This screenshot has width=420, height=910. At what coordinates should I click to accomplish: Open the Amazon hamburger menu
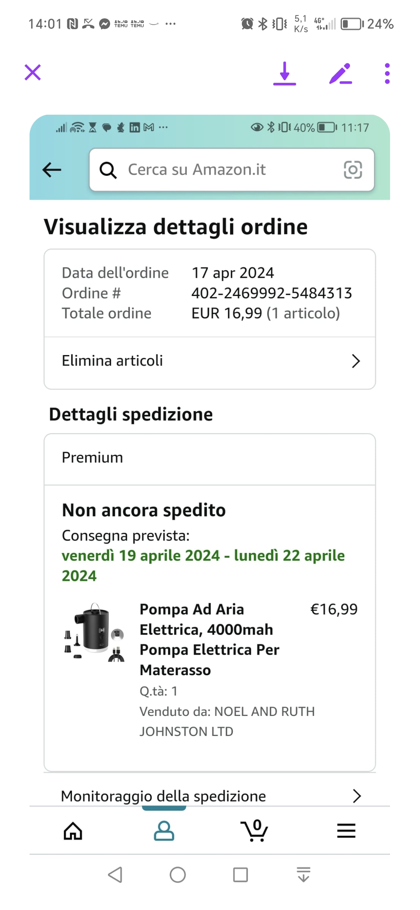point(346,831)
